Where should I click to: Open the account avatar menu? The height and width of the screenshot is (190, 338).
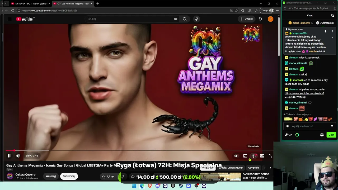(x=270, y=19)
